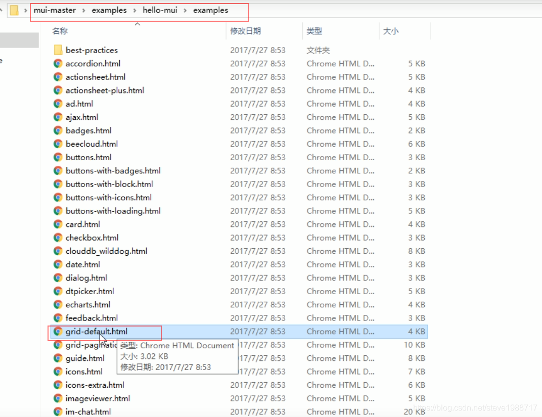Sort files by 类型 column
The image size is (542, 417).
(x=314, y=31)
